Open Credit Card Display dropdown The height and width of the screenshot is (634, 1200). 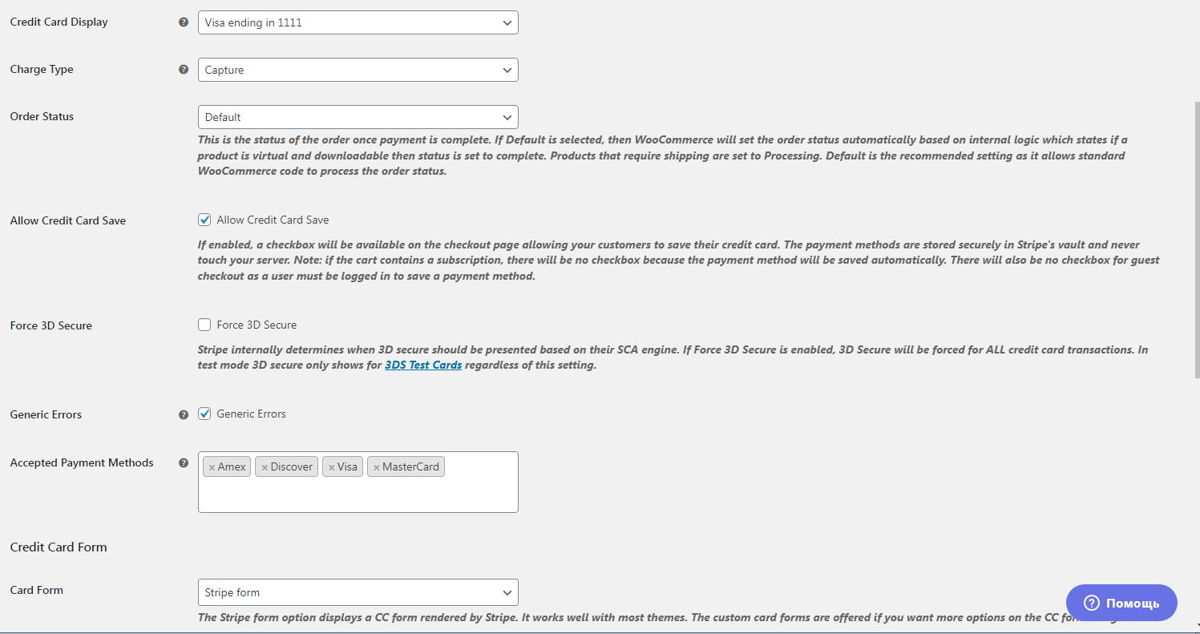pos(358,22)
